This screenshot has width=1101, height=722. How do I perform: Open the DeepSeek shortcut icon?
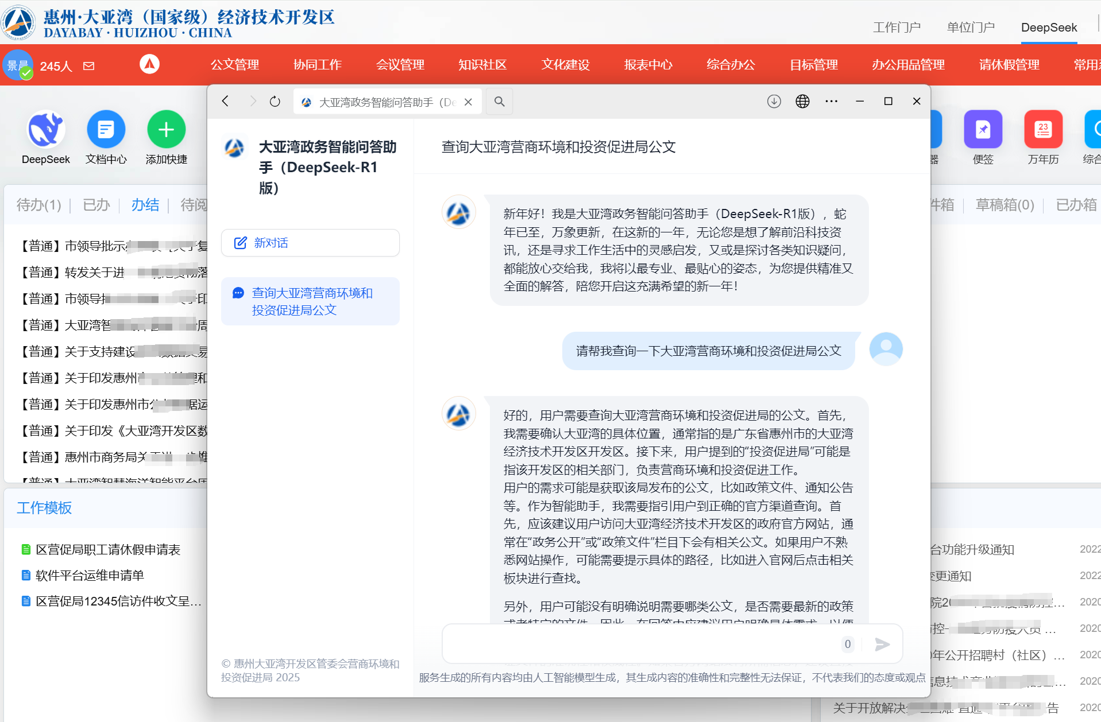pos(46,130)
